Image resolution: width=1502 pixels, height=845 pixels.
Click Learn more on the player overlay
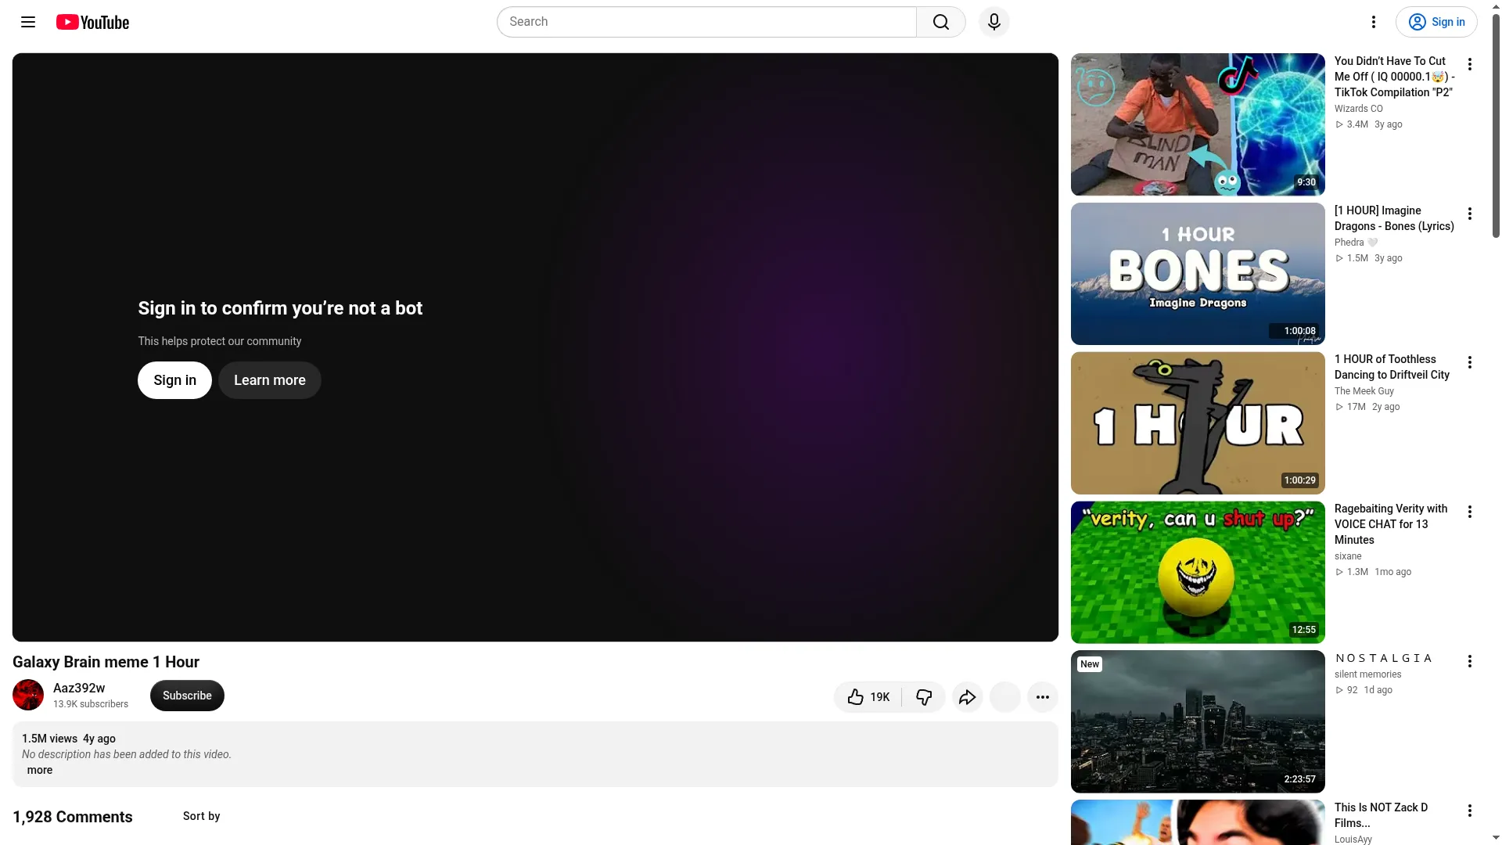point(270,380)
